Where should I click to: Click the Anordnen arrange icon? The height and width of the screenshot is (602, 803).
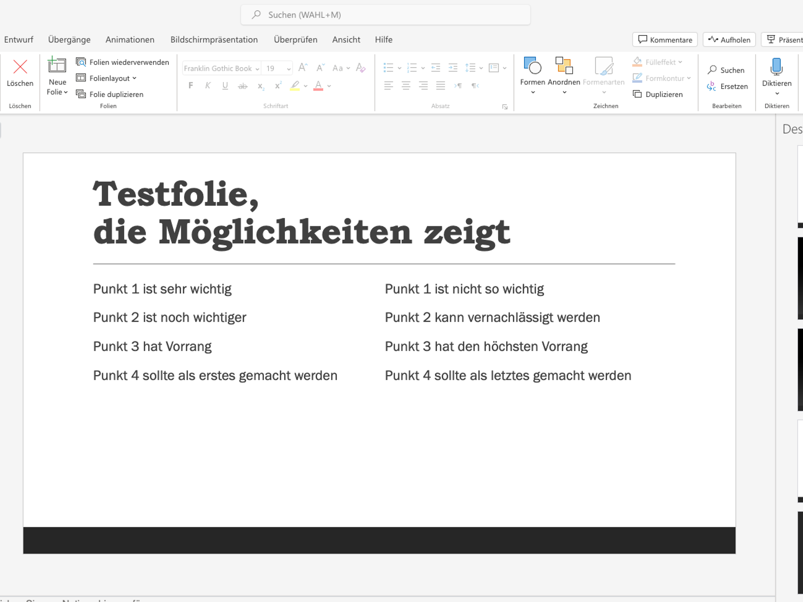pyautogui.click(x=563, y=66)
